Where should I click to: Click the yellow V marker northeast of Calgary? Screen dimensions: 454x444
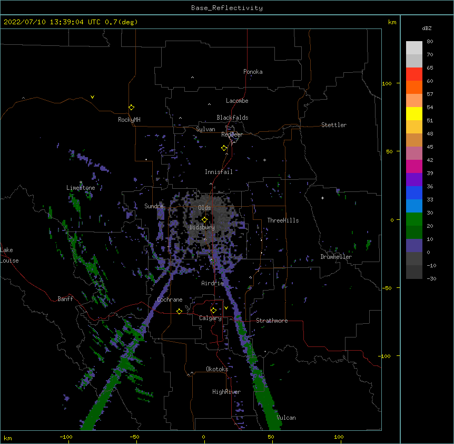226,308
